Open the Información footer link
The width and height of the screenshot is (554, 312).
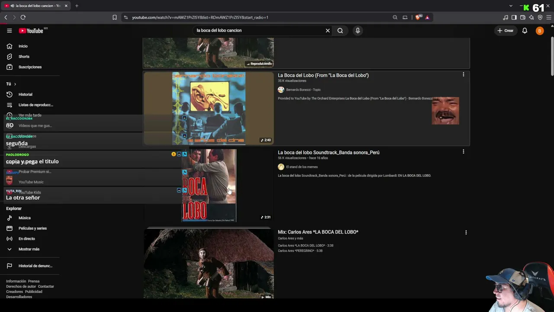pyautogui.click(x=16, y=281)
